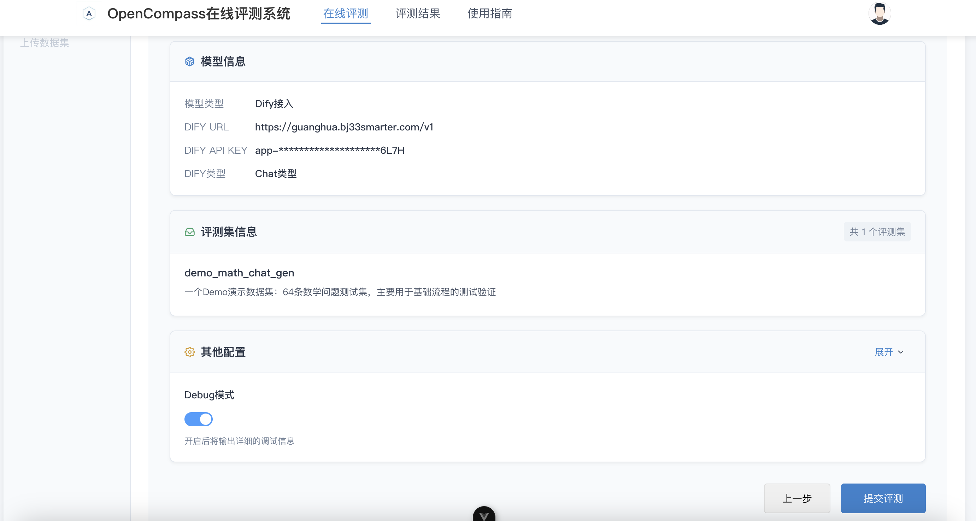
Task: Click the 模型信息 section heading
Action: 223,62
